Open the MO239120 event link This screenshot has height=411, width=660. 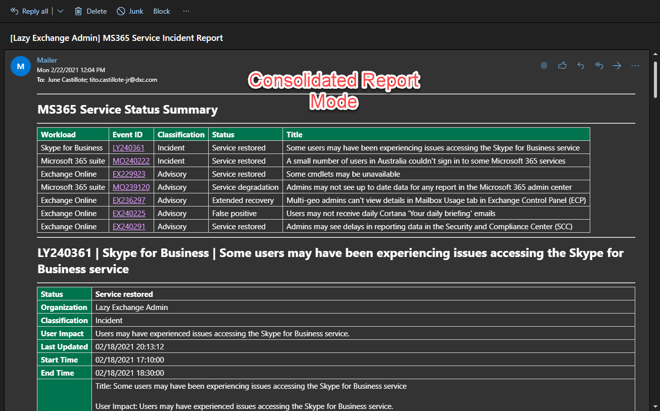click(131, 187)
